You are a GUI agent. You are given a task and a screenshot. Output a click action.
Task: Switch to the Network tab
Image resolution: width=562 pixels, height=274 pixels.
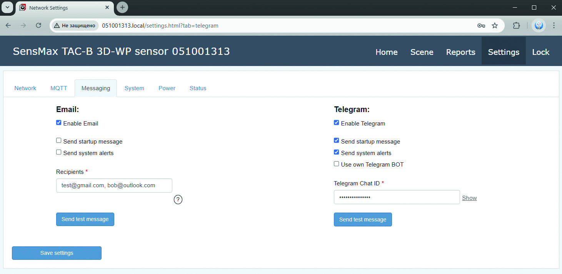(x=25, y=88)
